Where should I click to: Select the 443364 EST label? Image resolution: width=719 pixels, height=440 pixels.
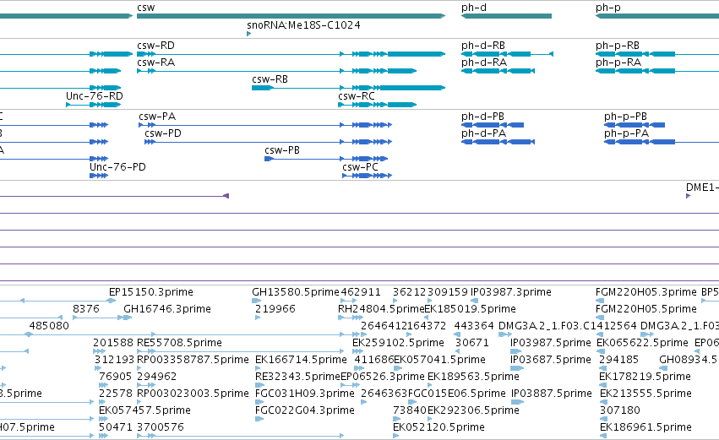click(x=474, y=326)
